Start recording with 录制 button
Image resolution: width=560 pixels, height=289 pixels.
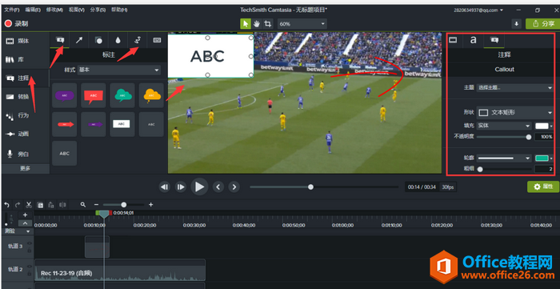(x=17, y=23)
